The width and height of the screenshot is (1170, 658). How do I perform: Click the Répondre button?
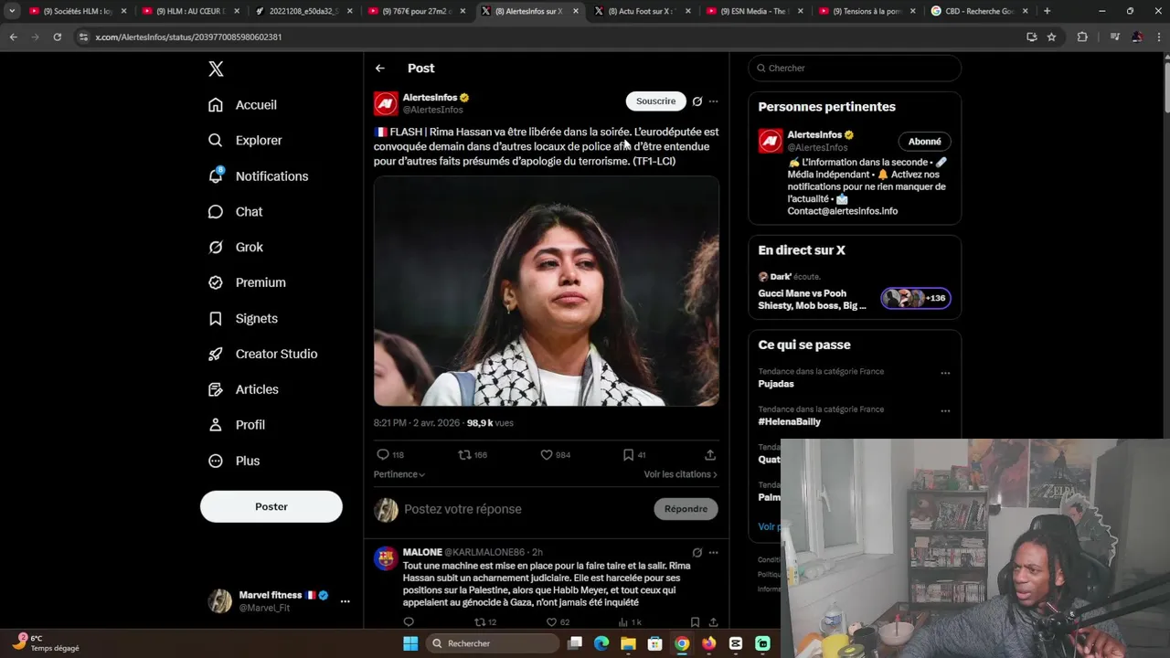[x=686, y=509]
